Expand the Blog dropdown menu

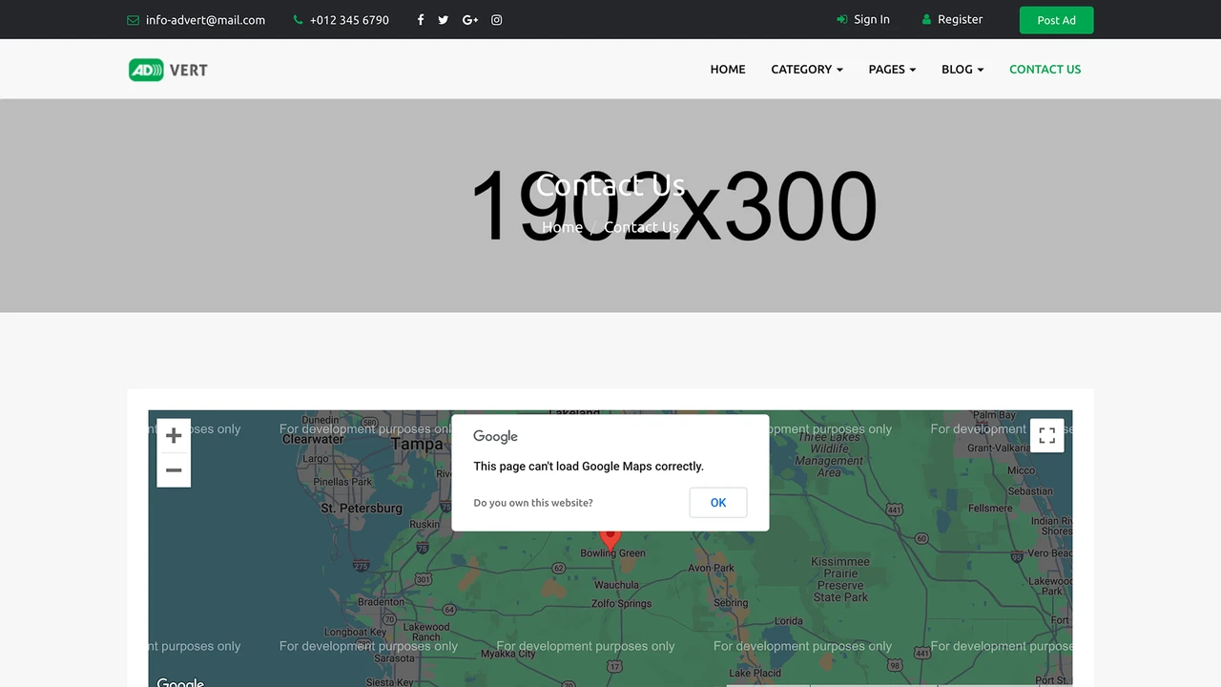(x=962, y=70)
